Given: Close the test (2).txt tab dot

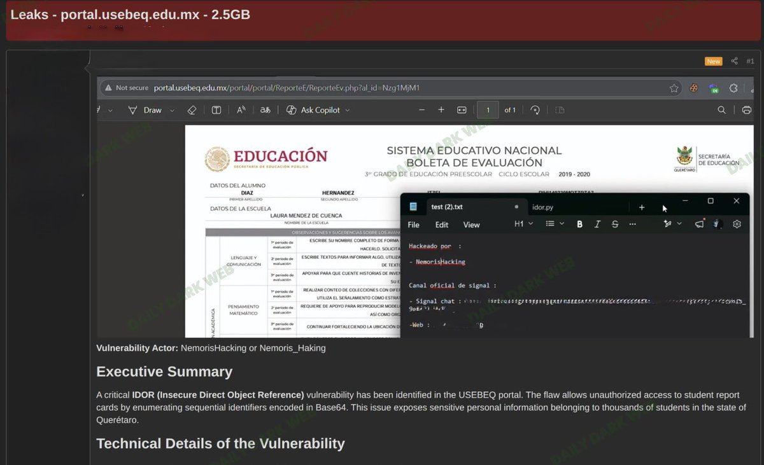Looking at the screenshot, I should [x=516, y=207].
